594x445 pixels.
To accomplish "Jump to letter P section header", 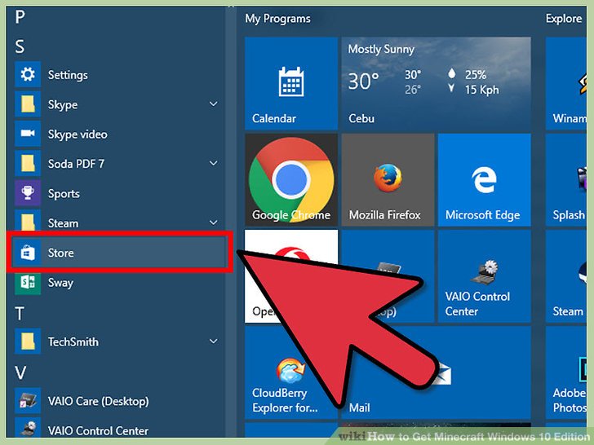I will [x=20, y=17].
